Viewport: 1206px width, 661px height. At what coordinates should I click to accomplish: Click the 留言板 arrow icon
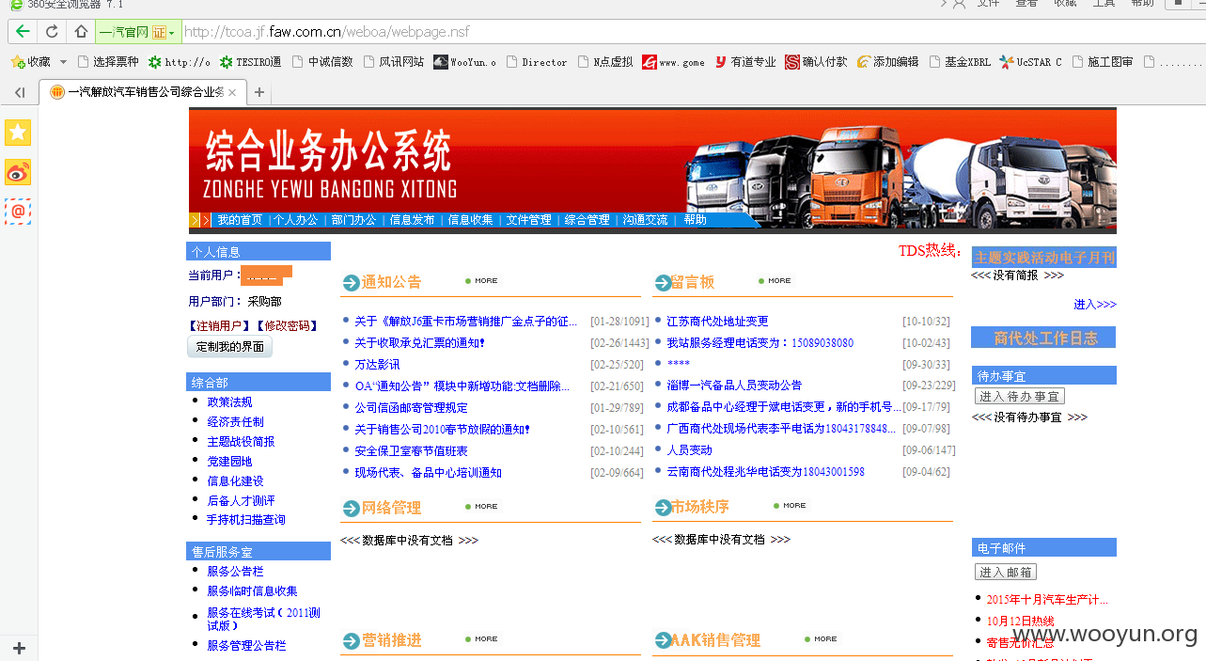[662, 282]
